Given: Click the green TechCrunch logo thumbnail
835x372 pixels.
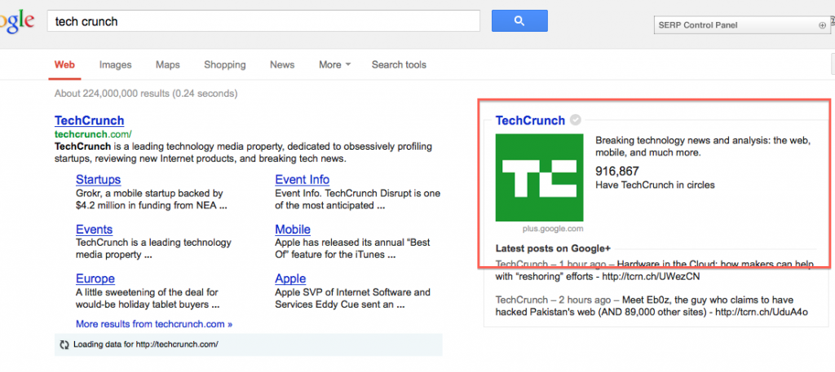Looking at the screenshot, I should (x=540, y=177).
